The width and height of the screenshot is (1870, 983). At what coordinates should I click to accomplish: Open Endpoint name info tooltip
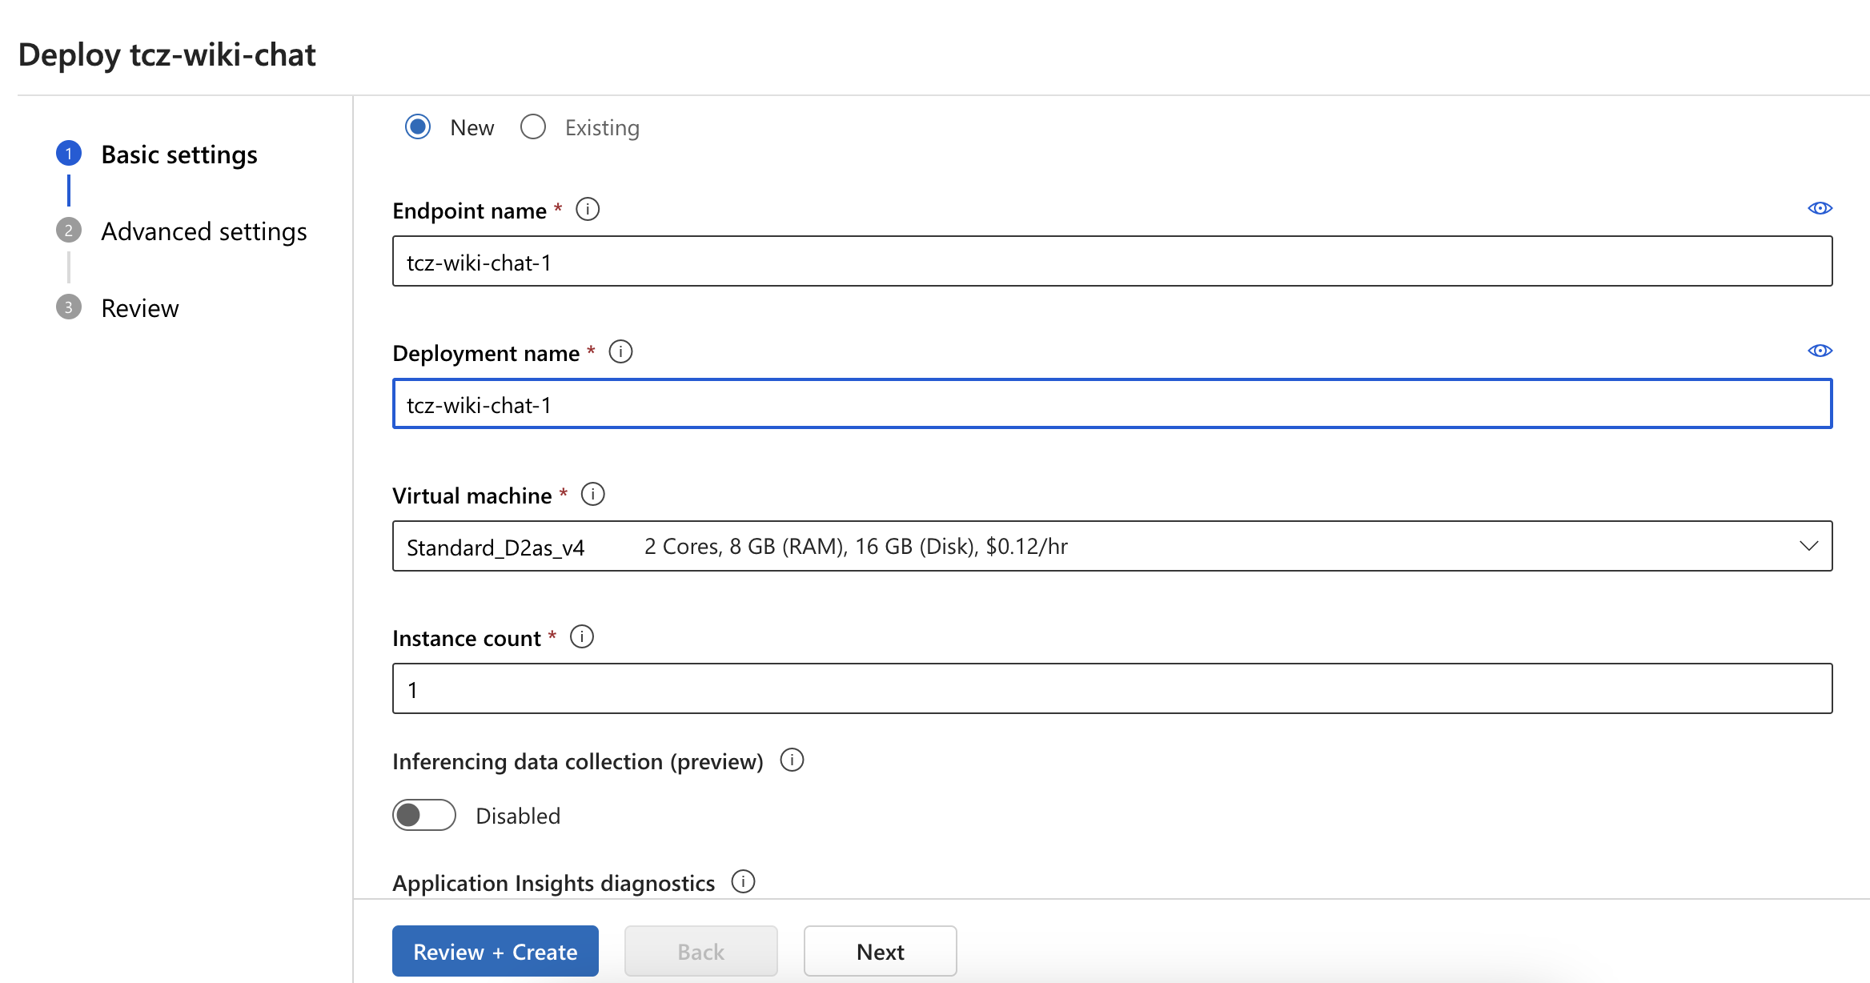pyautogui.click(x=588, y=209)
